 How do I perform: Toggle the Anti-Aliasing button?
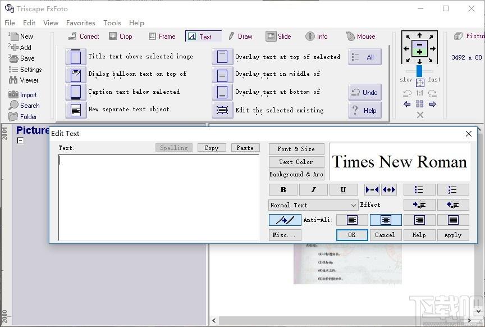285,220
